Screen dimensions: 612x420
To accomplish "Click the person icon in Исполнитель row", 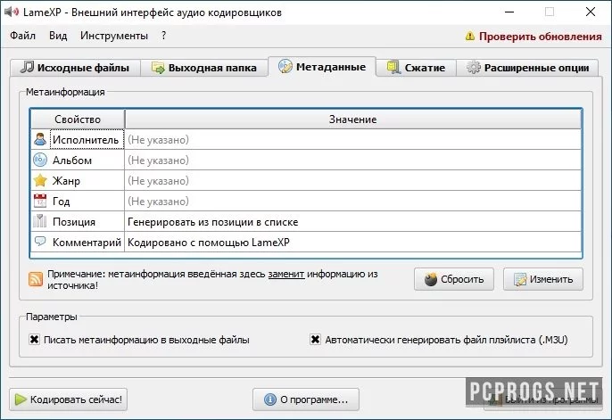I will tap(40, 139).
